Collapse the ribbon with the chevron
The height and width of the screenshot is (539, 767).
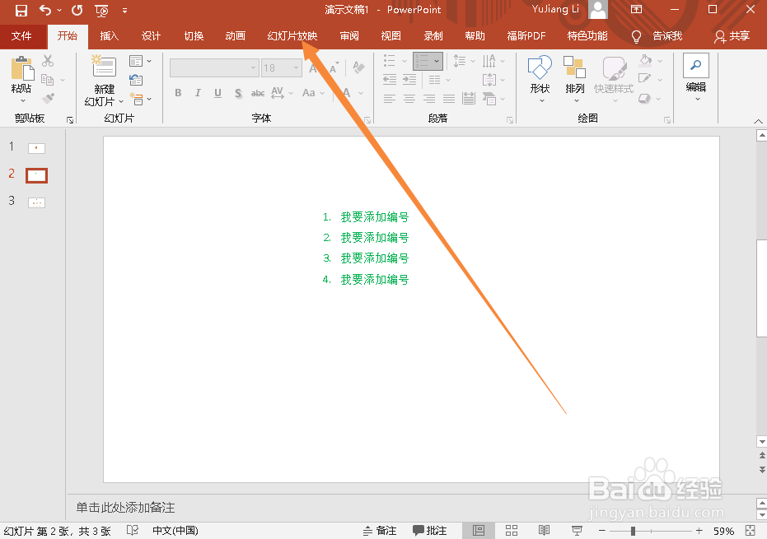(758, 121)
